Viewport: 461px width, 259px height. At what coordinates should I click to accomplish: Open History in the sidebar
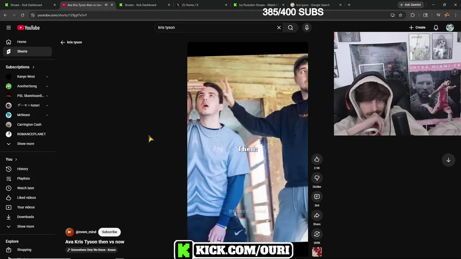pos(27,169)
